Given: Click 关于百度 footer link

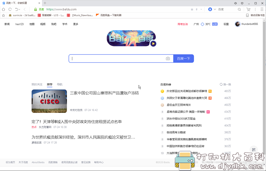Looking at the screenshot, I should click(x=23, y=162).
